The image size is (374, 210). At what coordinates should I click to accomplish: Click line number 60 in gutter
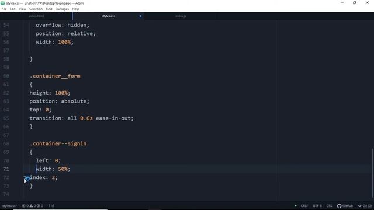pos(6,76)
